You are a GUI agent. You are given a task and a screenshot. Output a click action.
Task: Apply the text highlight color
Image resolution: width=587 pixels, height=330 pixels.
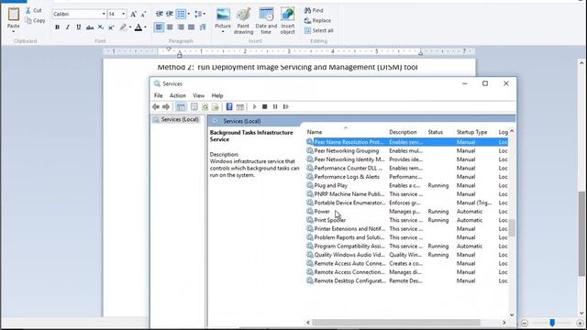click(123, 27)
